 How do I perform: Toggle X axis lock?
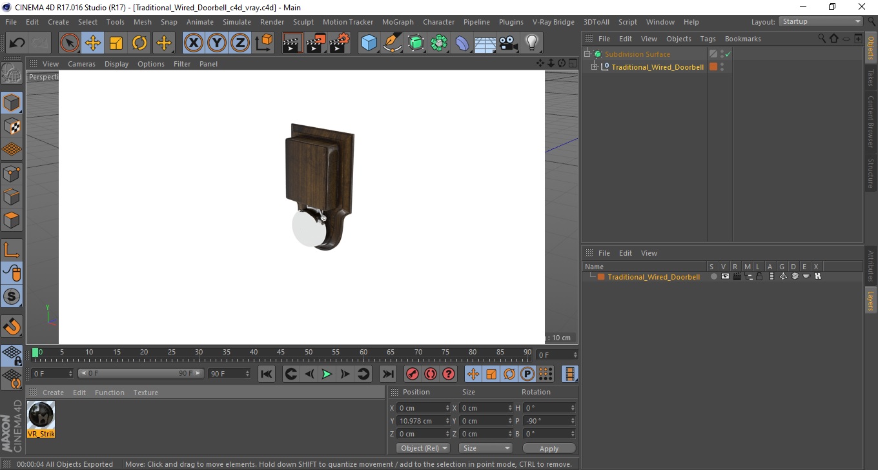(x=193, y=43)
